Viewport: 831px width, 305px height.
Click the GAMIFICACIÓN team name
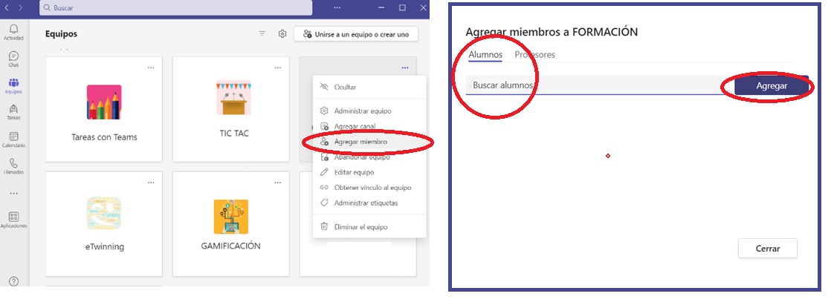230,246
